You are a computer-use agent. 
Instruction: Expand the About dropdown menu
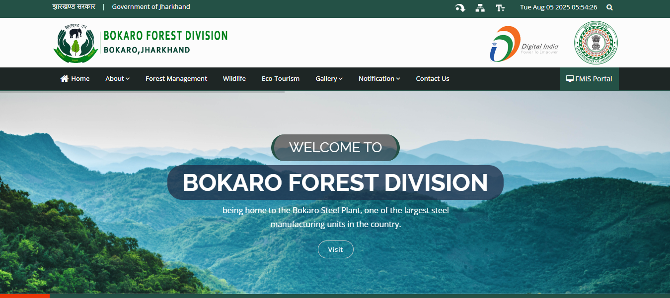pyautogui.click(x=117, y=79)
